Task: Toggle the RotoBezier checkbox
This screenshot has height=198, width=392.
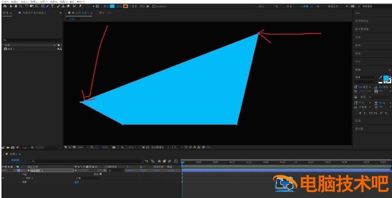Action: click(x=154, y=6)
